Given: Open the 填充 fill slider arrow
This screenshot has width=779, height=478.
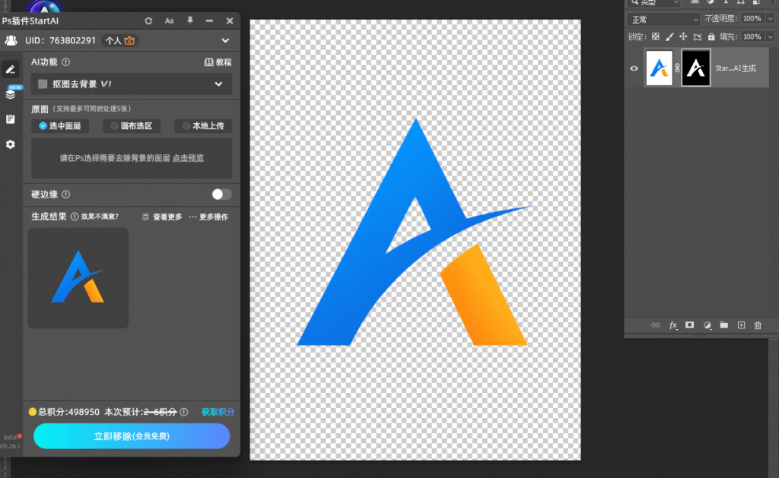Looking at the screenshot, I should [x=770, y=36].
